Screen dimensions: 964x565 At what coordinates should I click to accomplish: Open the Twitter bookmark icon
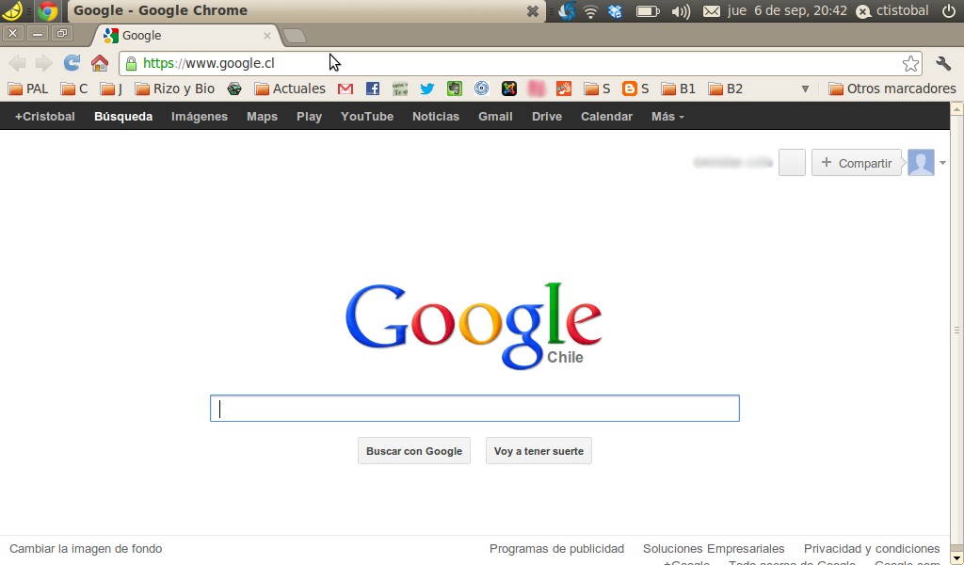click(x=426, y=89)
